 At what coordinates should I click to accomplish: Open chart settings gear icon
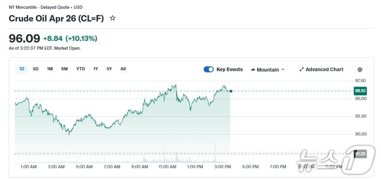pos(360,70)
